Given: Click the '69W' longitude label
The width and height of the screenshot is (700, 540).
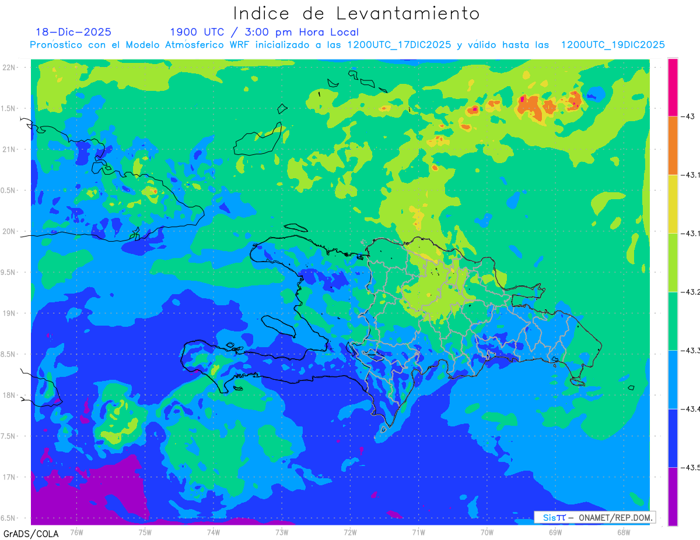Looking at the screenshot, I should [555, 532].
